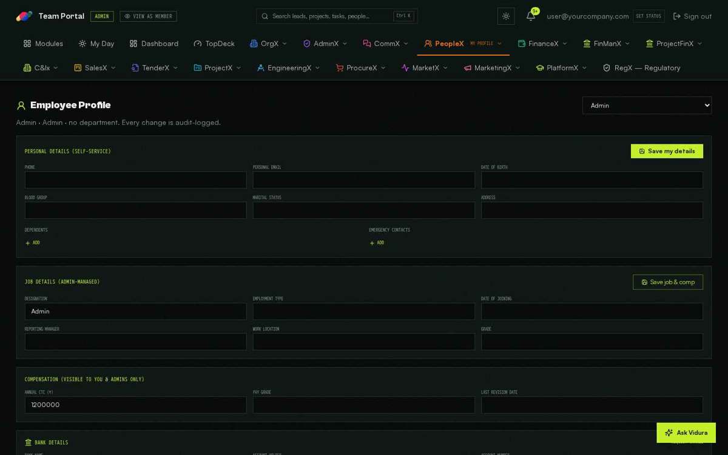Click the My Day sun icon
This screenshot has width=728, height=455.
click(83, 44)
